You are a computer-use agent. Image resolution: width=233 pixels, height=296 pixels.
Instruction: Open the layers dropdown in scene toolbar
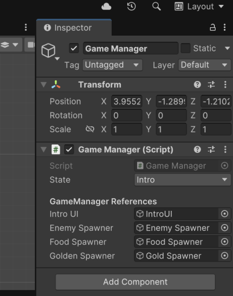(10, 45)
